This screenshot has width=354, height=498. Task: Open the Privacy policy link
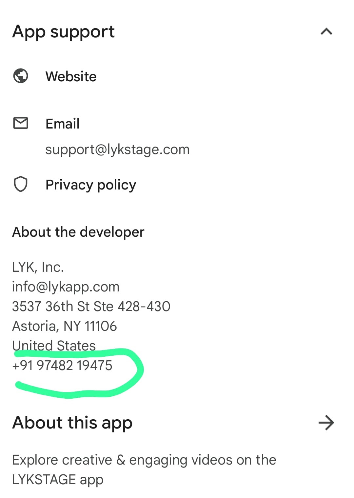pyautogui.click(x=91, y=185)
